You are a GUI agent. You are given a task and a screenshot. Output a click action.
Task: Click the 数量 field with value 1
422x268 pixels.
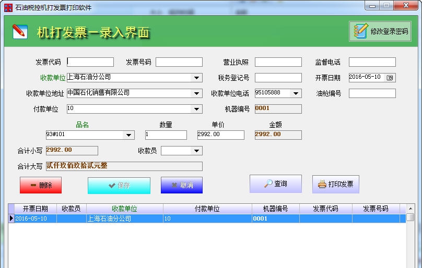166,135
